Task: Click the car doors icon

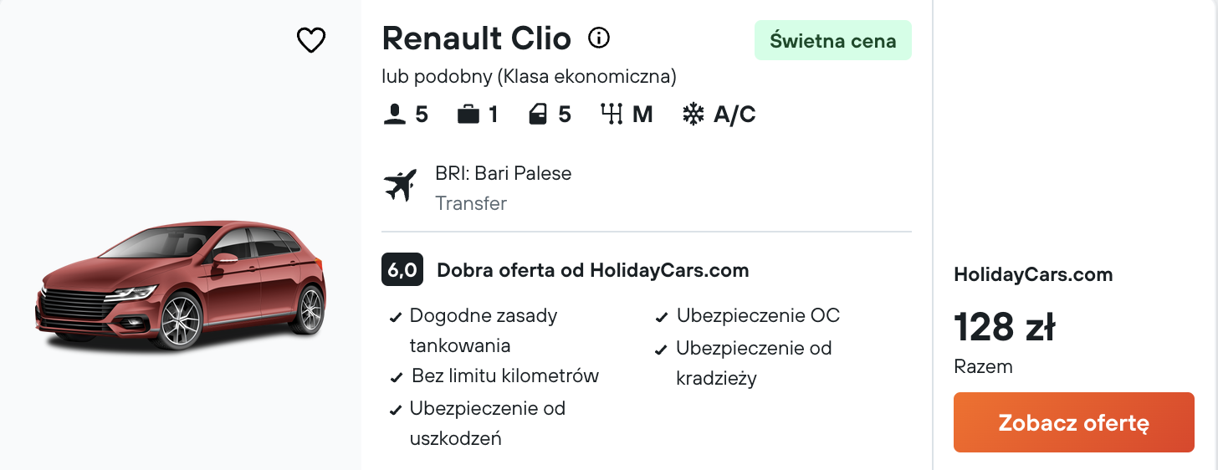Action: [x=538, y=115]
